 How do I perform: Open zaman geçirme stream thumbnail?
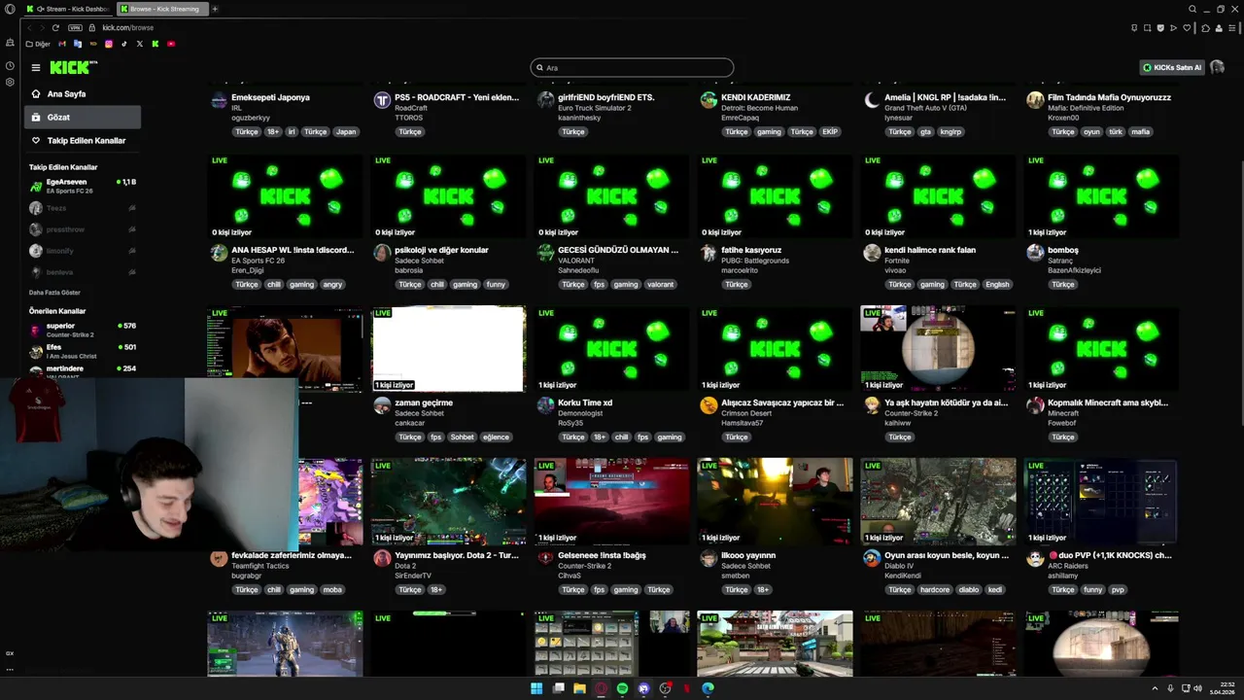coord(448,349)
